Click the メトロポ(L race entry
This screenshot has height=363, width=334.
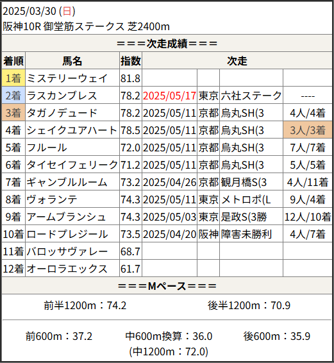246,199
